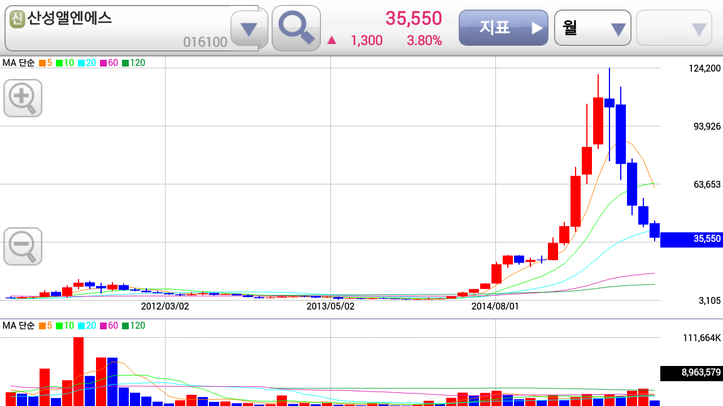Click the red up-triangle change indicator

pyautogui.click(x=332, y=40)
